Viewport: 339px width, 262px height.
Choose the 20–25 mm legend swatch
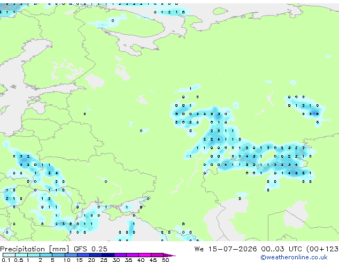point(95,255)
